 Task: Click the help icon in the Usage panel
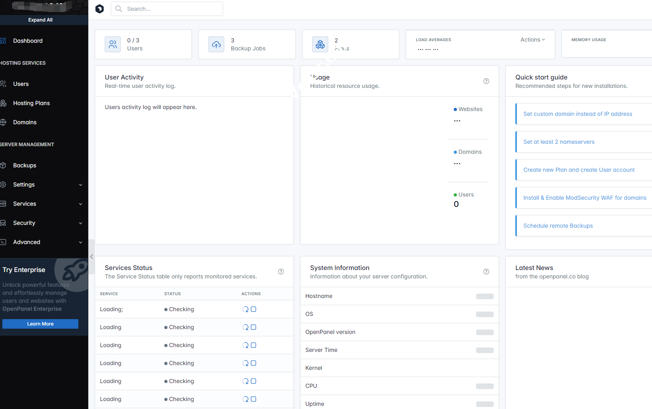[x=486, y=81]
